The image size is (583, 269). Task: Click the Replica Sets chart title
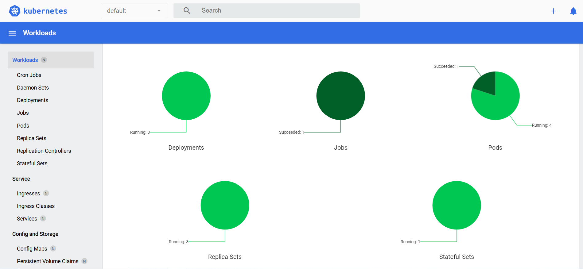[225, 257]
